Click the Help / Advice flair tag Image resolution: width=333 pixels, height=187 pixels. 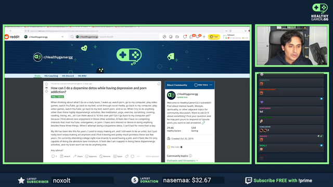57,97
